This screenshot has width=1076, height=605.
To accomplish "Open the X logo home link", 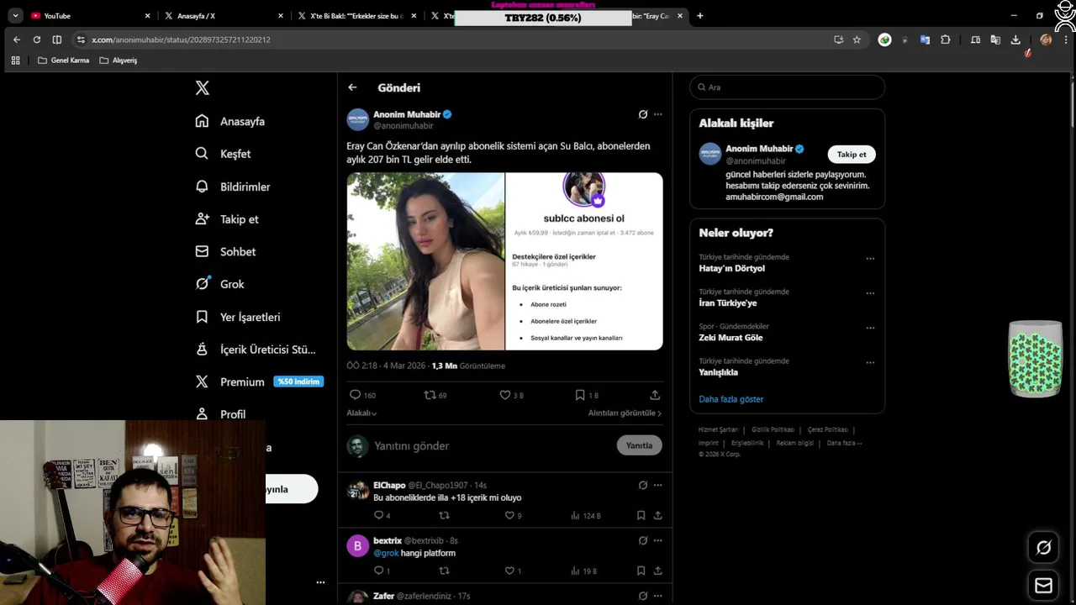I will 203,88.
